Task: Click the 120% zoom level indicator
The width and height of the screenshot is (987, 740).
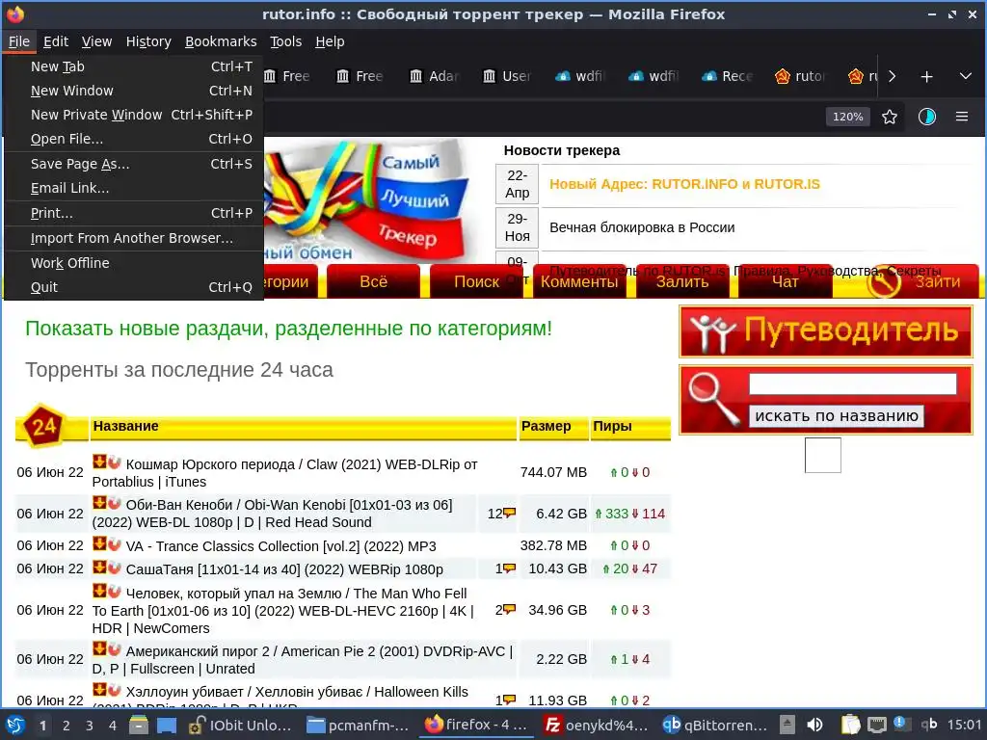Action: [847, 117]
